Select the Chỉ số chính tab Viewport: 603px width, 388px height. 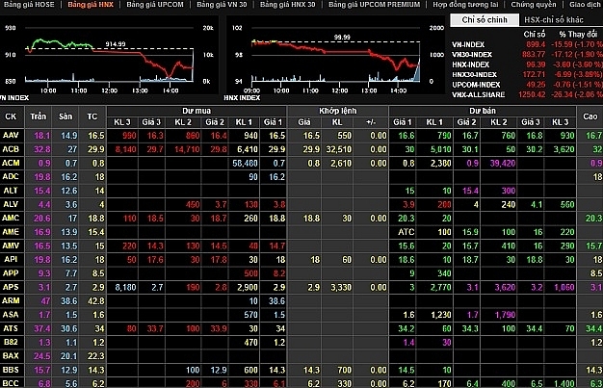click(485, 20)
